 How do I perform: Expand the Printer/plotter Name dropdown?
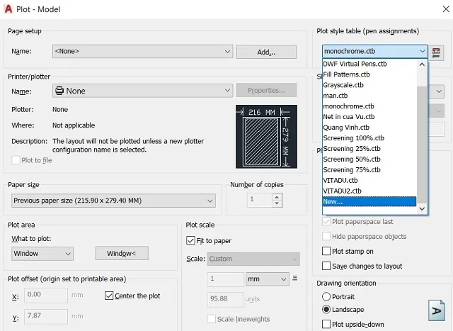tap(142, 91)
